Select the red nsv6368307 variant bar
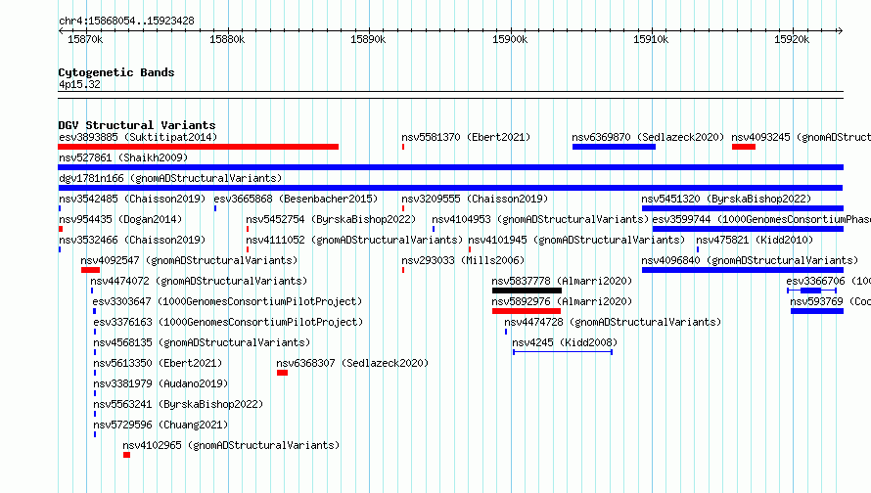Screen dimensions: 871x493 coord(282,373)
